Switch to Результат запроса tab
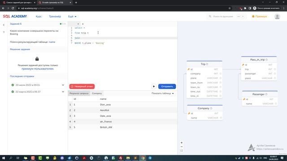The height and width of the screenshot is (161, 287). click(x=79, y=93)
